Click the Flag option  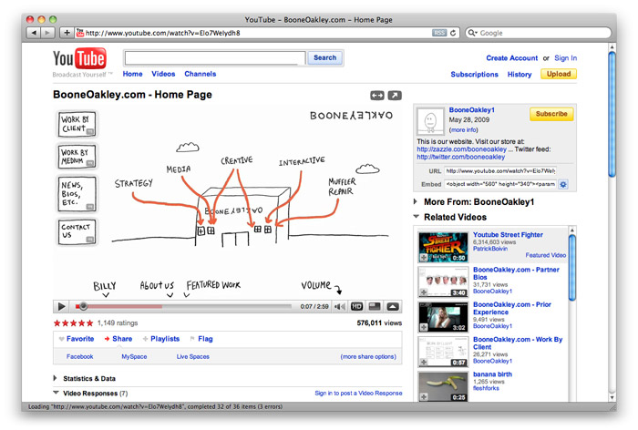(x=201, y=339)
